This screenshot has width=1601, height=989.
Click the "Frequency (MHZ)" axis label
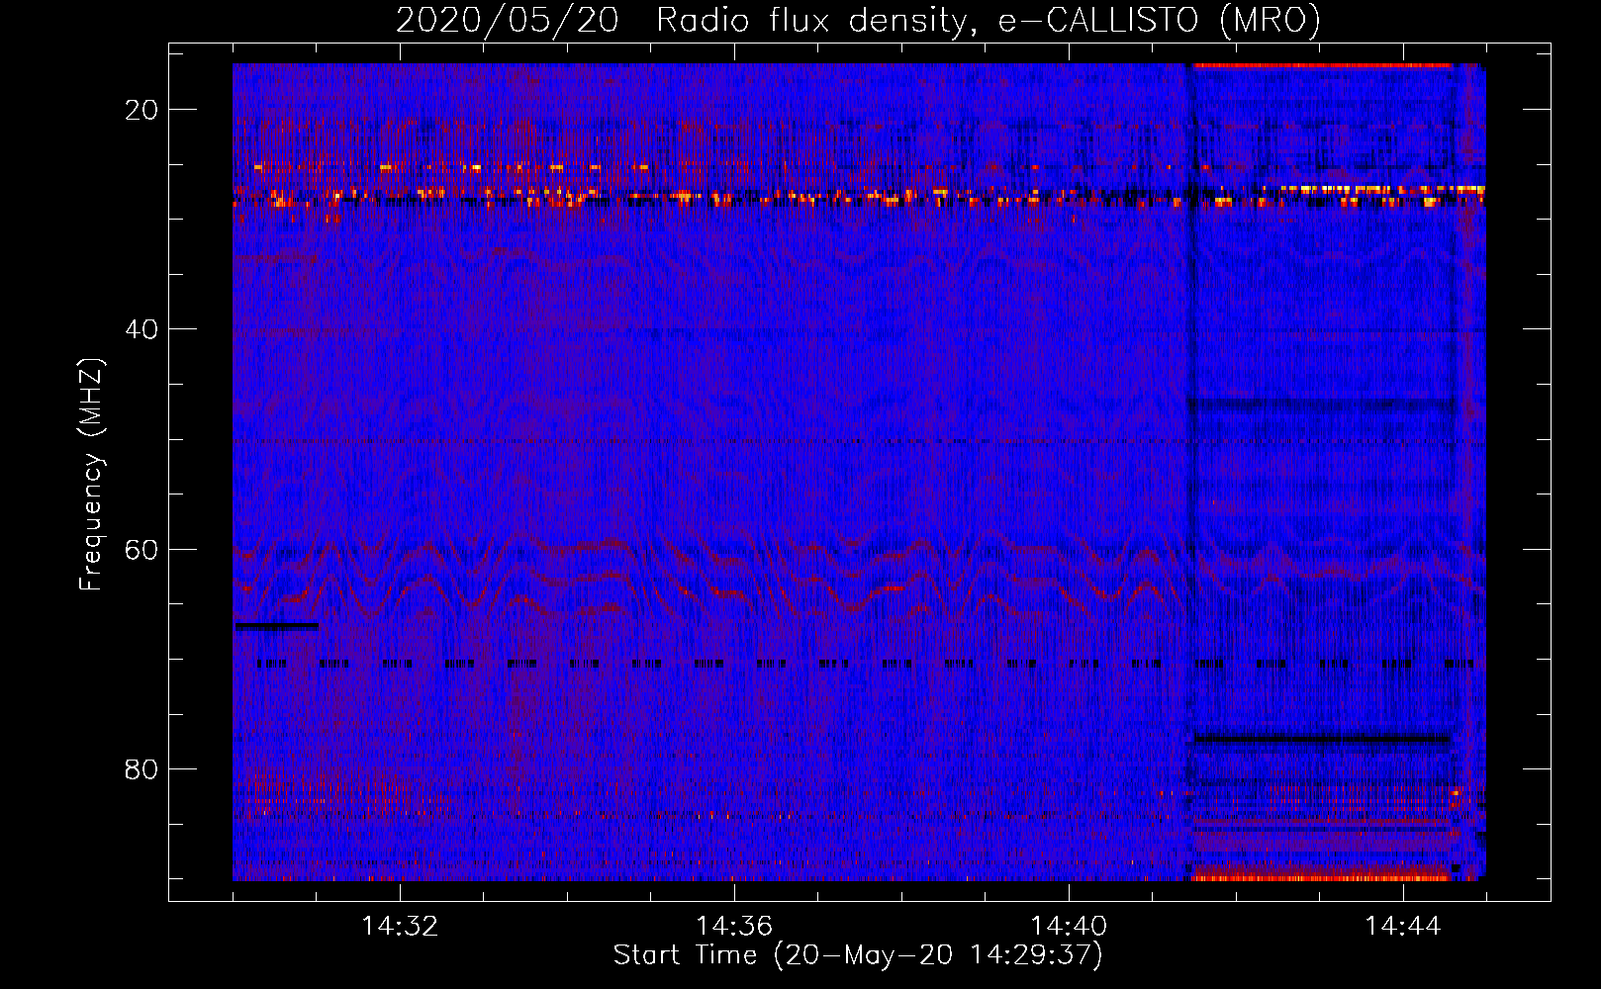(91, 475)
